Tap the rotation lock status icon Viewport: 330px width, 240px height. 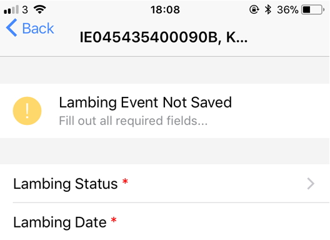click(254, 9)
